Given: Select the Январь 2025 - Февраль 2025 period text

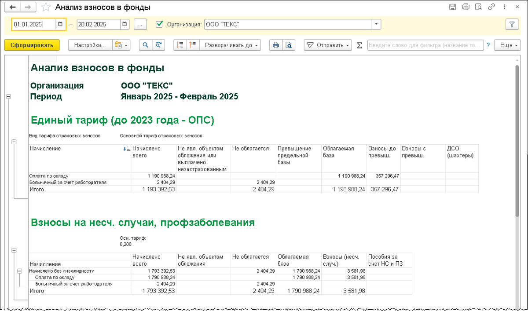Looking at the screenshot, I should [180, 96].
